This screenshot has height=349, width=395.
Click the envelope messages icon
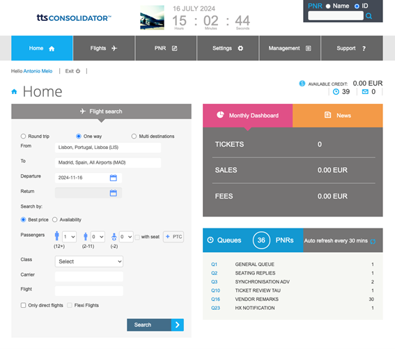point(365,92)
